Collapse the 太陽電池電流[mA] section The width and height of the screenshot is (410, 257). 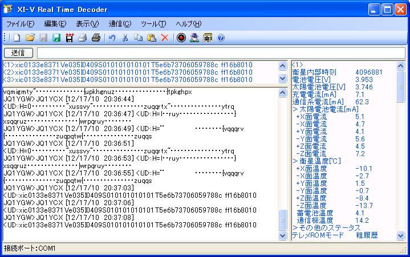(x=295, y=109)
